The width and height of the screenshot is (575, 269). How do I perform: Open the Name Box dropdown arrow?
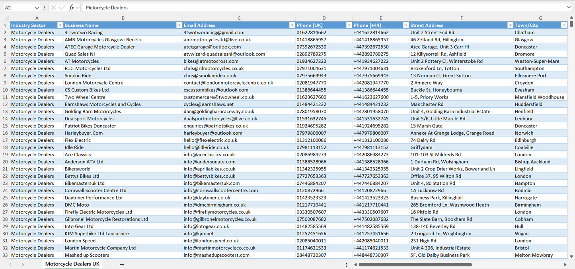click(37, 8)
